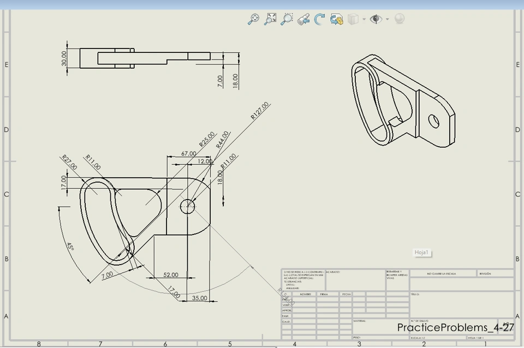524x348 pixels.
Task: Click the FIRMA column header in title block
Action: (x=324, y=294)
